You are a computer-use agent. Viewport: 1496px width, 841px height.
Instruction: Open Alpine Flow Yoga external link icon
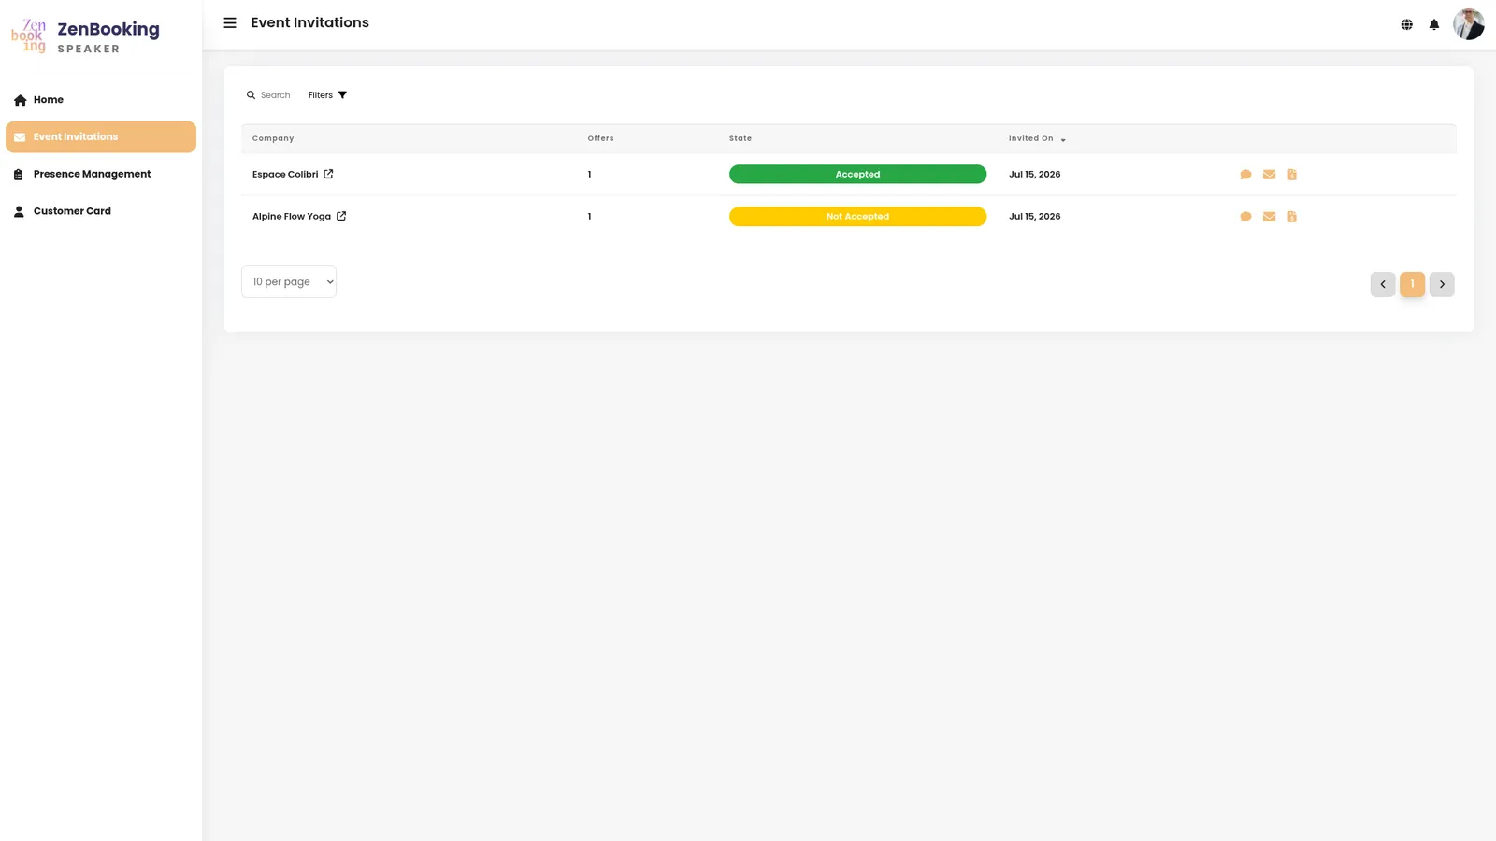point(341,216)
